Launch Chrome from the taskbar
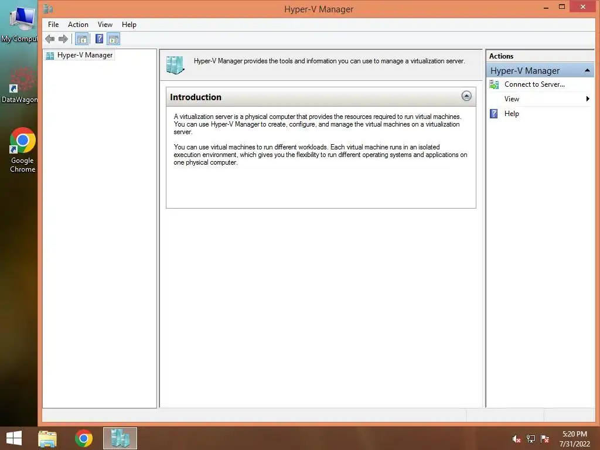This screenshot has width=600, height=450. (84, 438)
